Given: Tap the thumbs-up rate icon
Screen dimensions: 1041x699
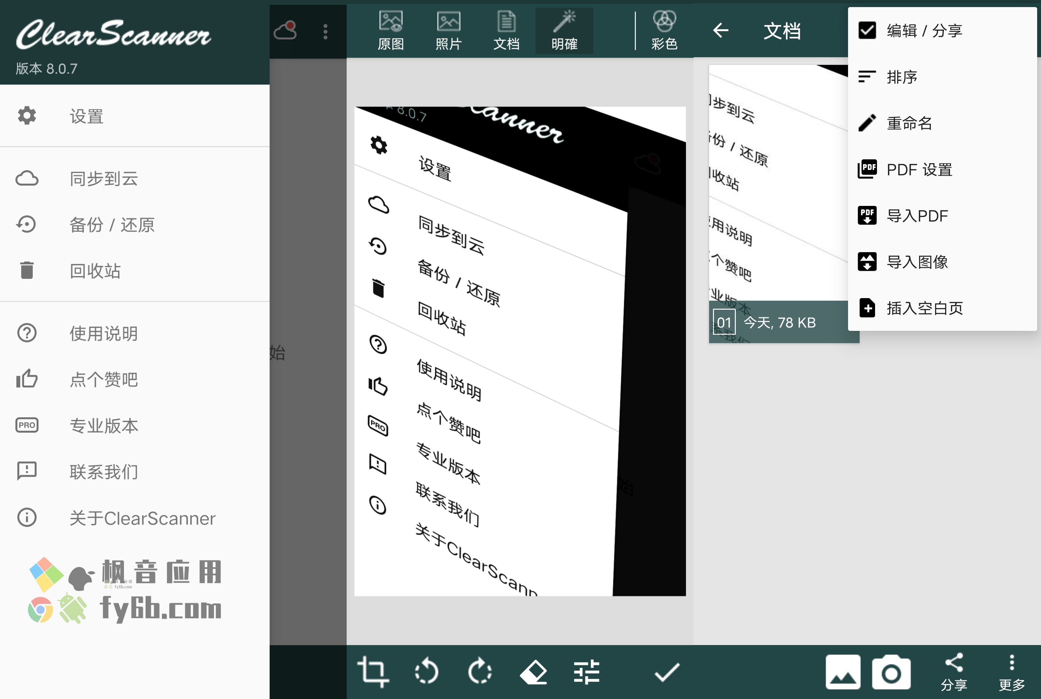Looking at the screenshot, I should pos(27,379).
